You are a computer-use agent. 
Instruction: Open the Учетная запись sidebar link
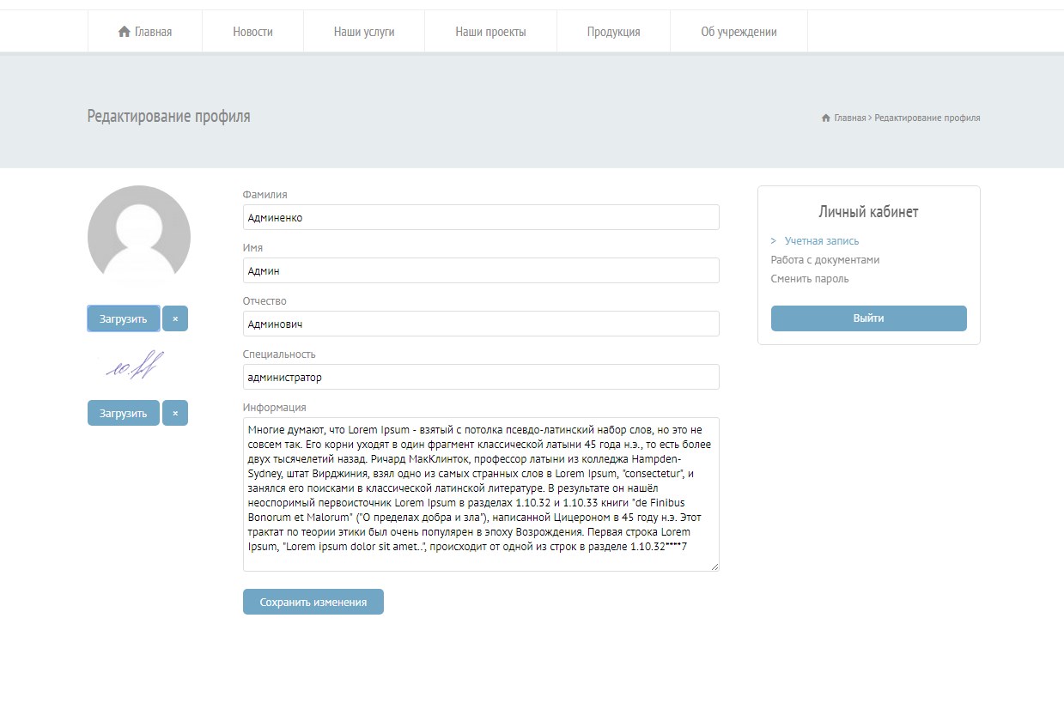[822, 241]
